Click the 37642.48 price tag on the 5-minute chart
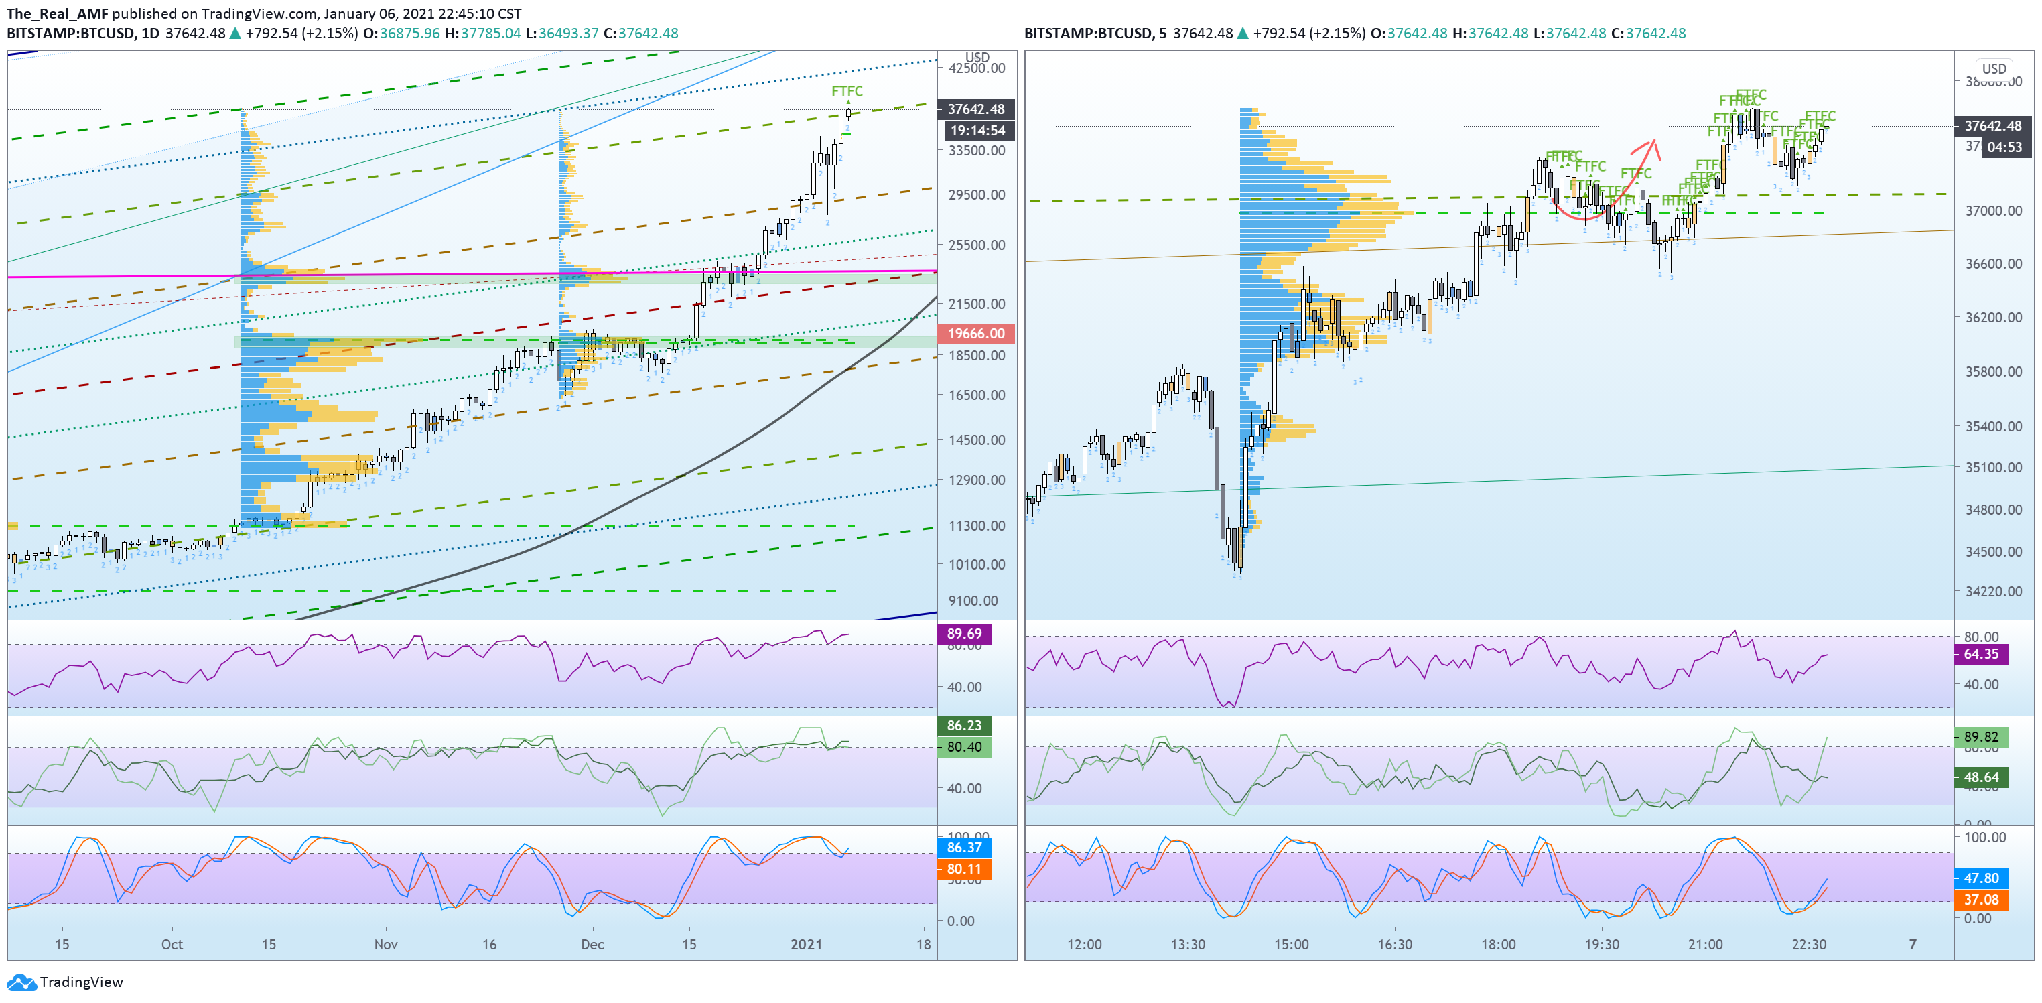2042x1003 pixels. pos(1993,125)
